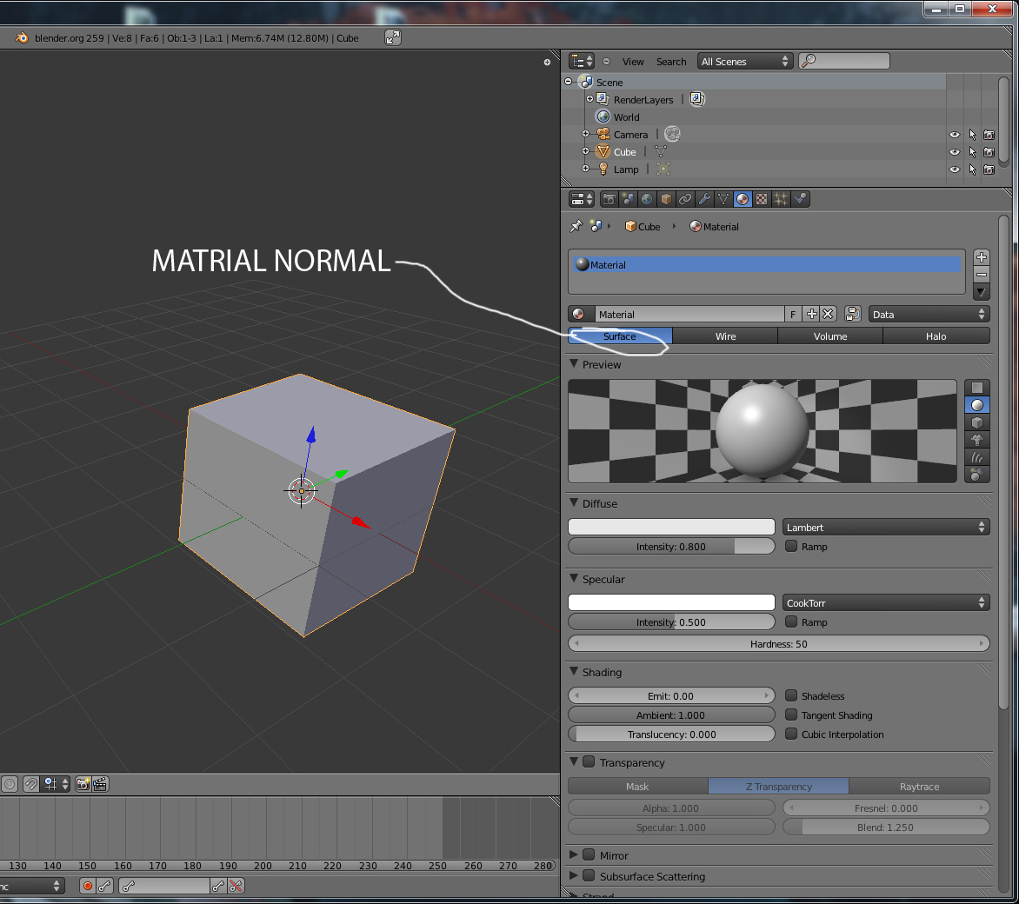Enable the Transparency panel checkbox
This screenshot has width=1019, height=904.
(589, 762)
